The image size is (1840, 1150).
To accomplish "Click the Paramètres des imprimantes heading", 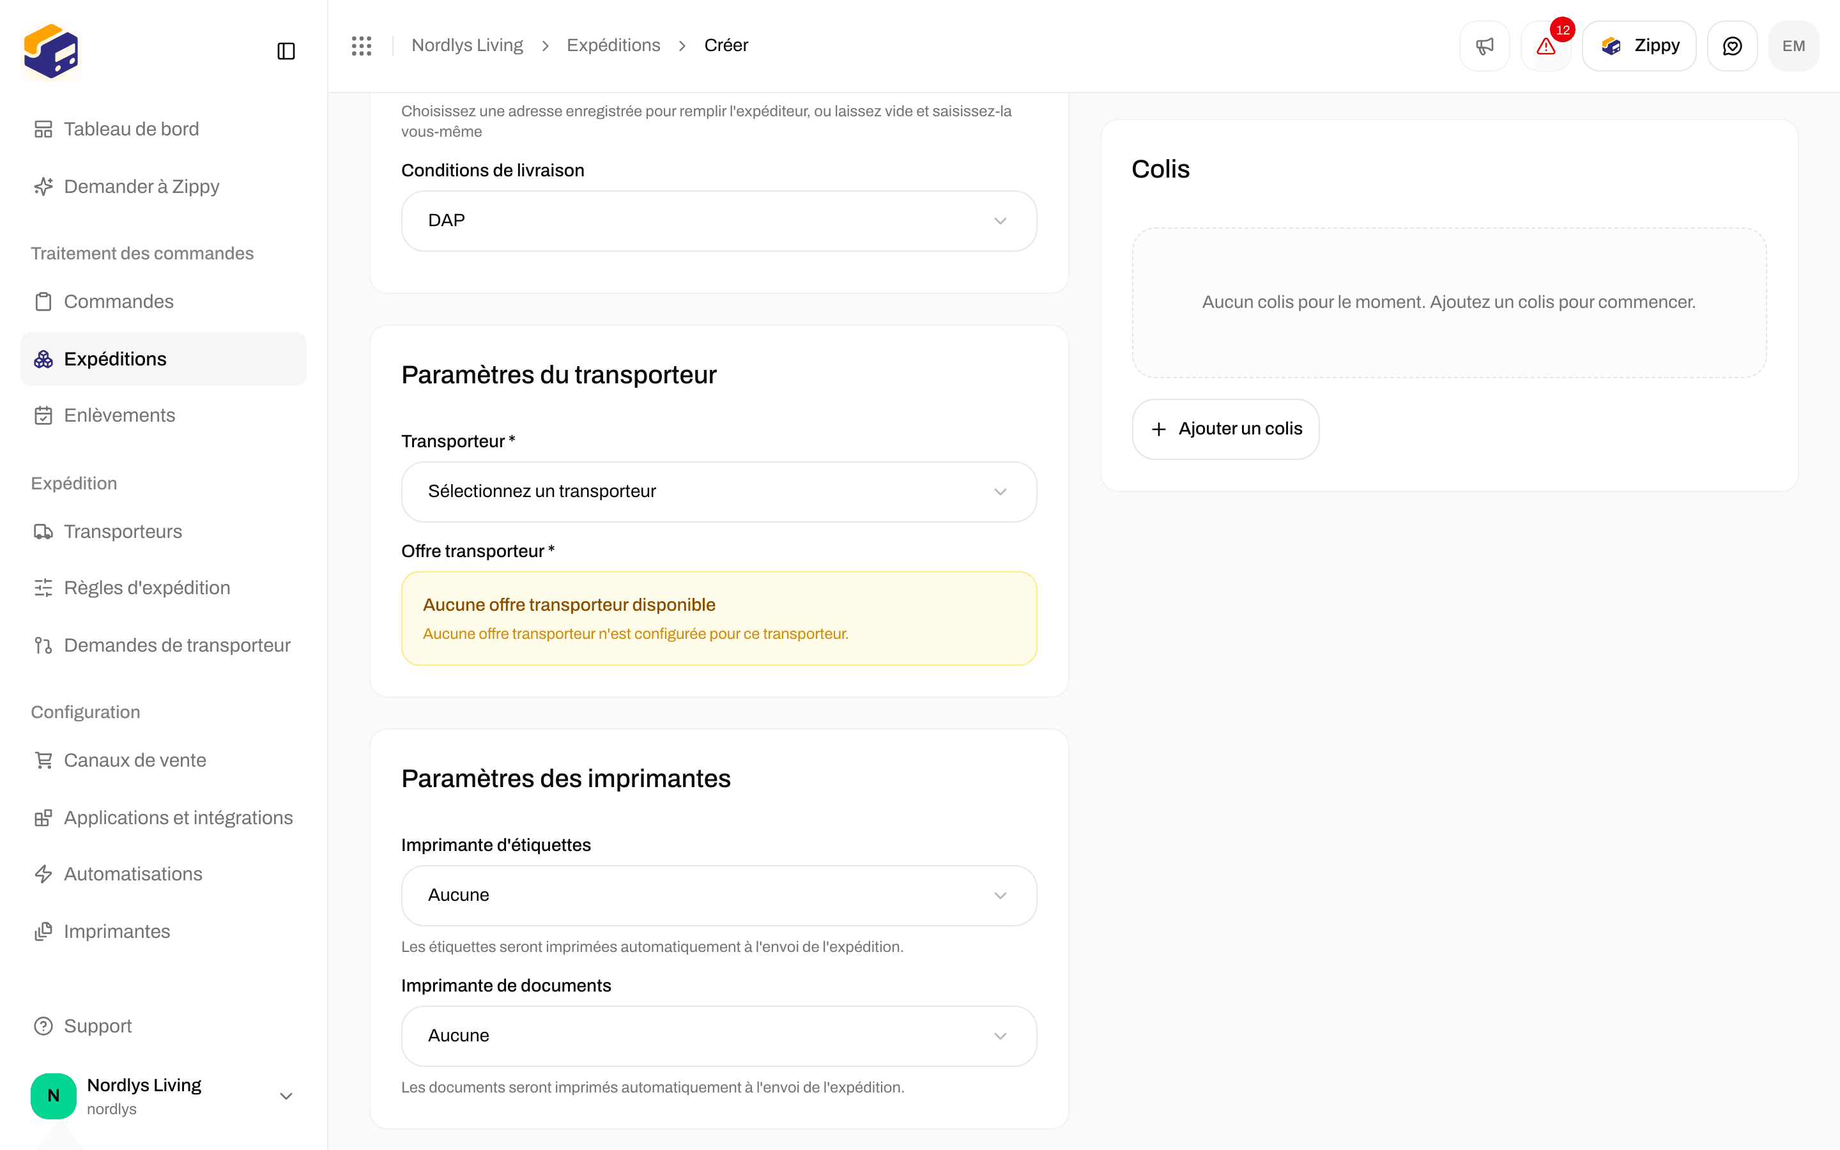I will (565, 779).
